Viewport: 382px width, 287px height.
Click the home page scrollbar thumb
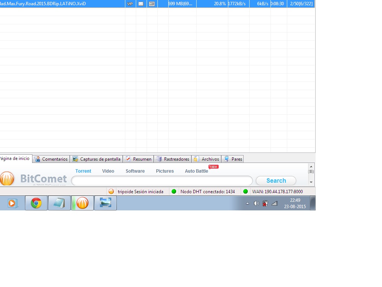pos(311,172)
